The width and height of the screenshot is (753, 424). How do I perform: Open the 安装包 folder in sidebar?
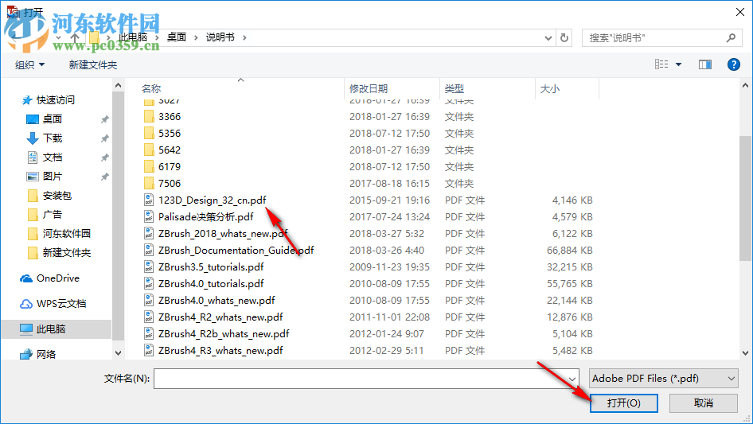57,196
